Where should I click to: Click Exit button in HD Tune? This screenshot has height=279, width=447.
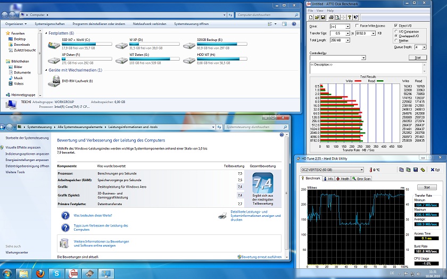(x=435, y=170)
